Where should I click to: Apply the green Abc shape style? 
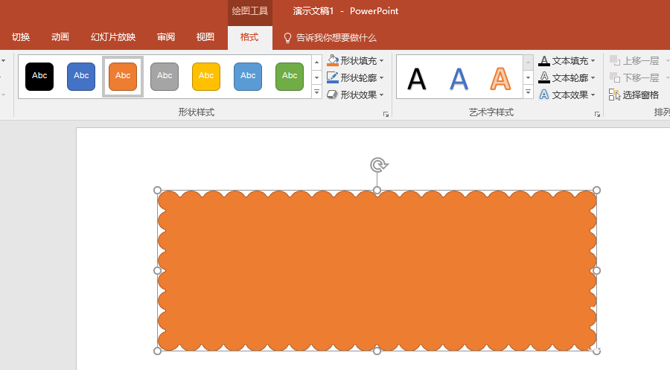(290, 77)
